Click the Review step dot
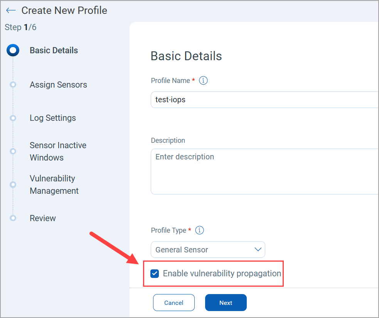 [x=13, y=218]
